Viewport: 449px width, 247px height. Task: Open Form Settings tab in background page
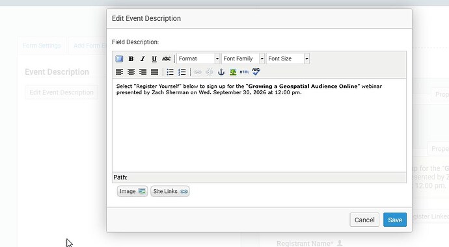pos(42,45)
